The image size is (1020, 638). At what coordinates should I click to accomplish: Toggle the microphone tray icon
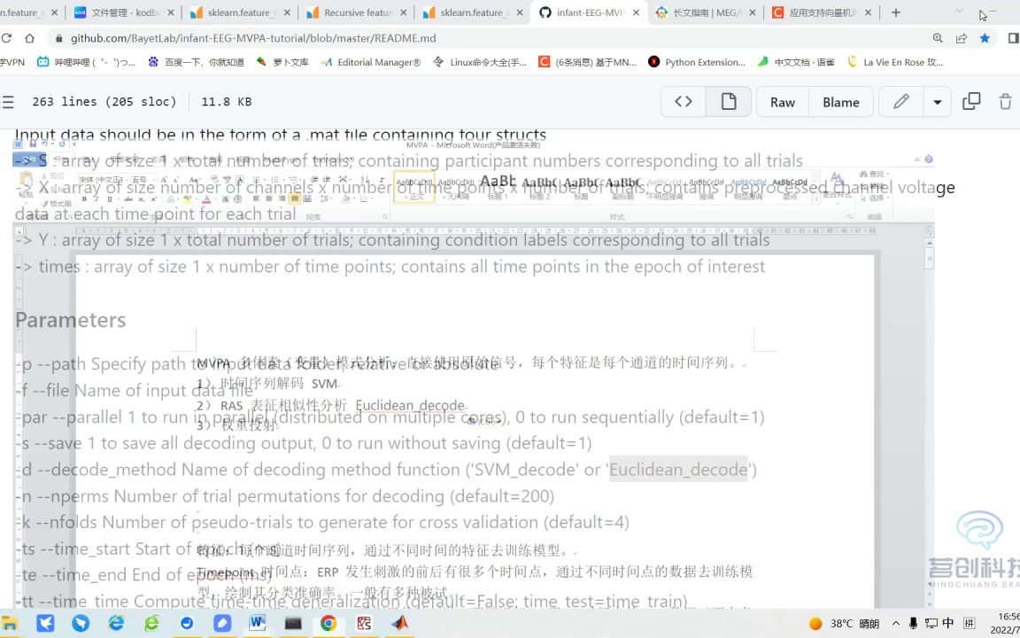pyautogui.click(x=913, y=624)
